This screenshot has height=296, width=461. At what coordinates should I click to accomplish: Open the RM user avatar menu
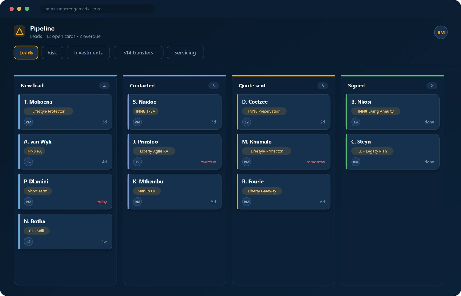point(441,33)
